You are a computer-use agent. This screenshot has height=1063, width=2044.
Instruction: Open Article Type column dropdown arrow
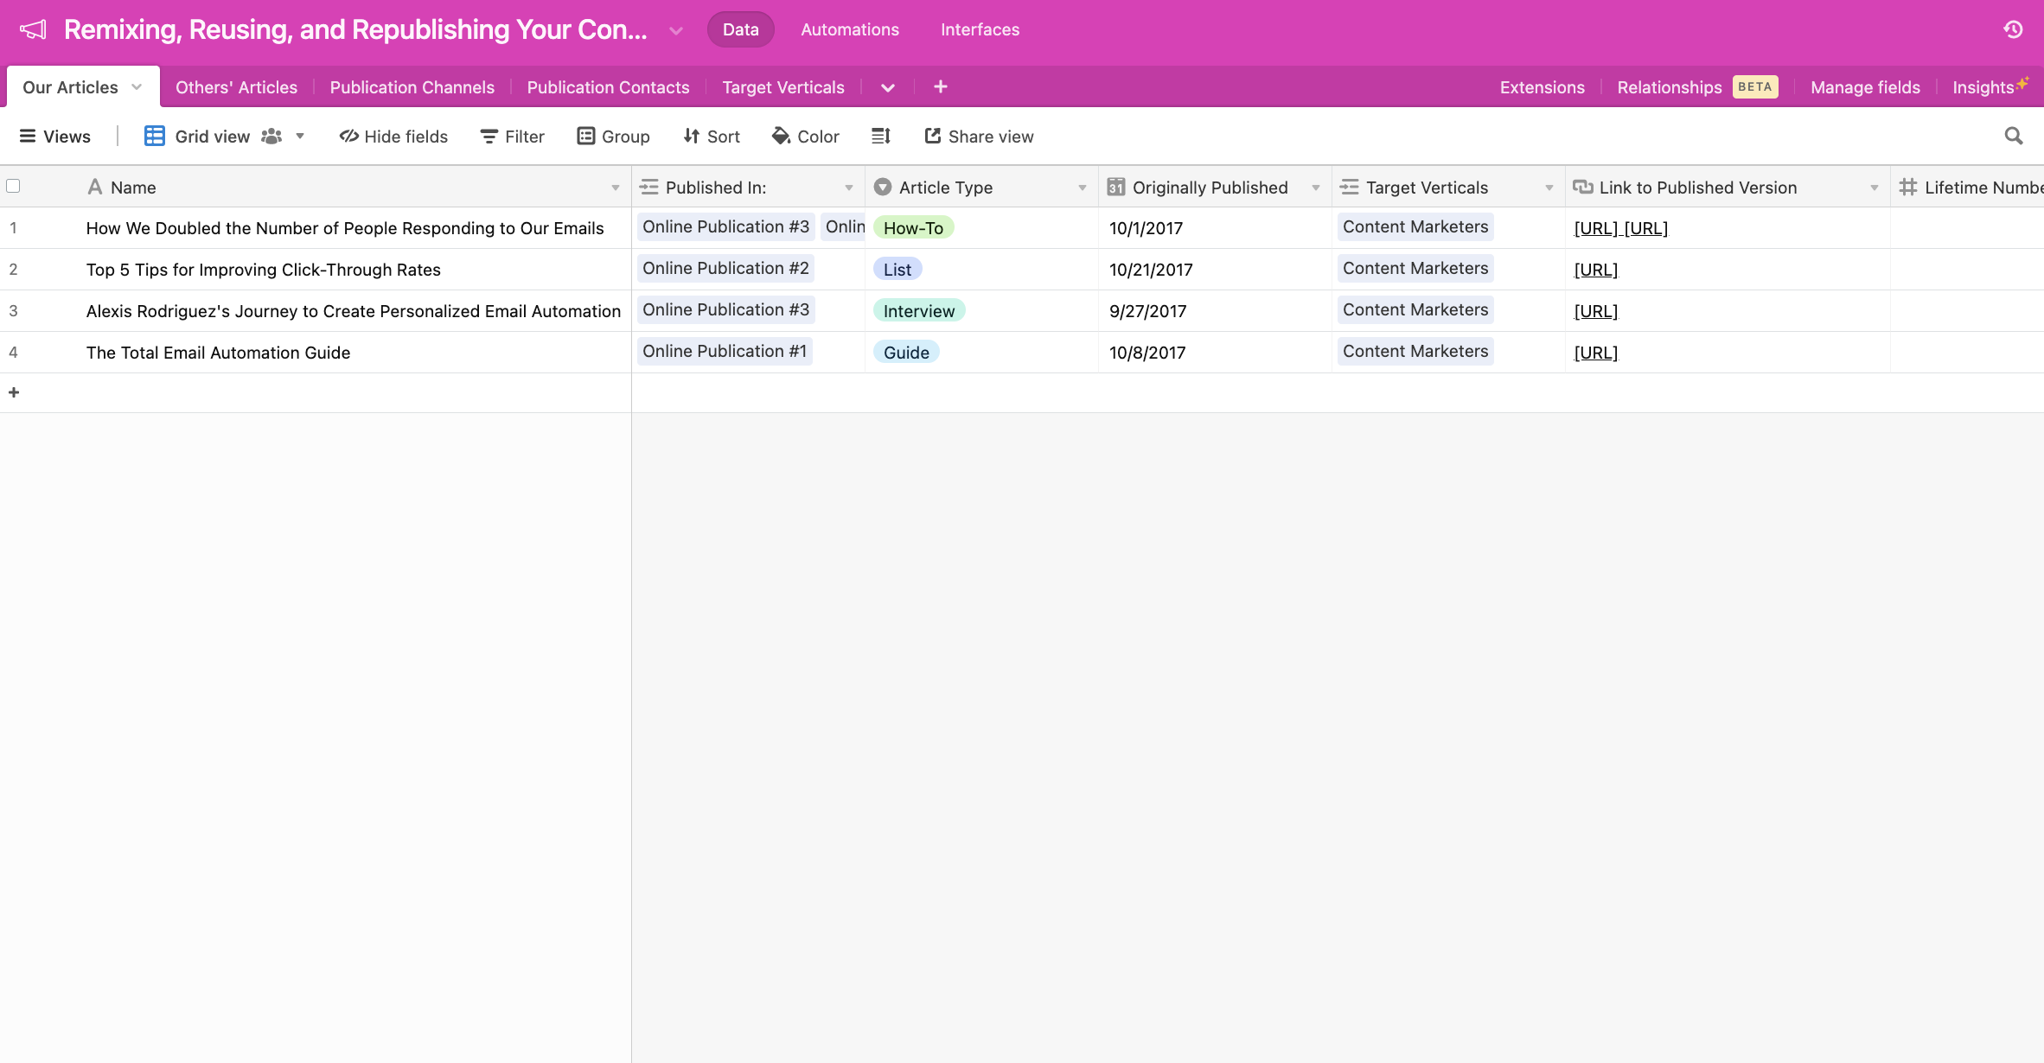click(1082, 188)
